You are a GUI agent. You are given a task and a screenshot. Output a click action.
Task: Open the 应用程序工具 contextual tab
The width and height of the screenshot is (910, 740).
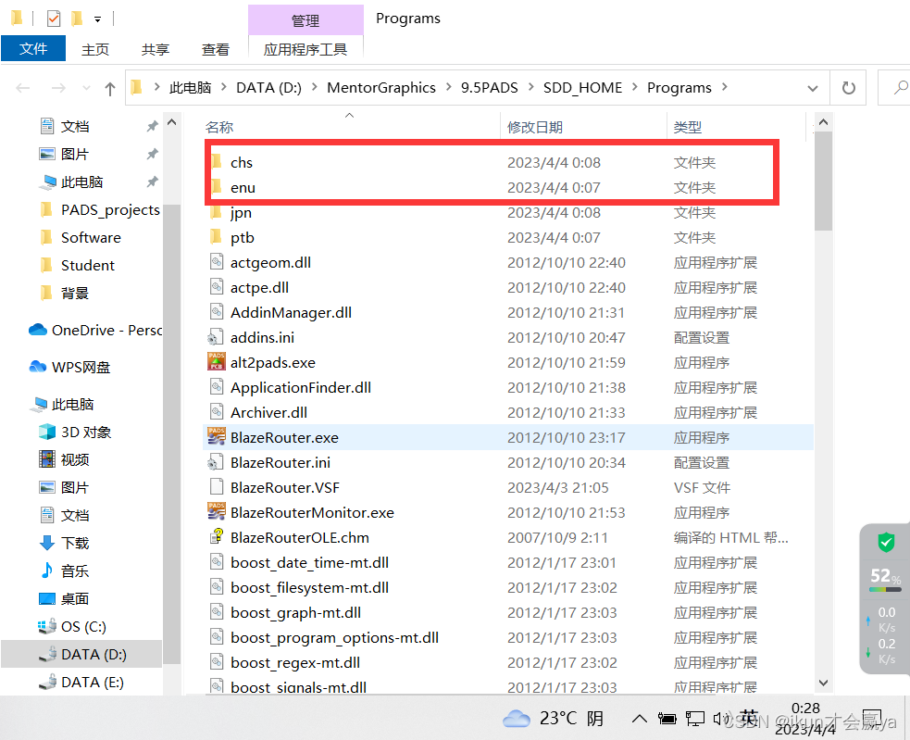[305, 48]
